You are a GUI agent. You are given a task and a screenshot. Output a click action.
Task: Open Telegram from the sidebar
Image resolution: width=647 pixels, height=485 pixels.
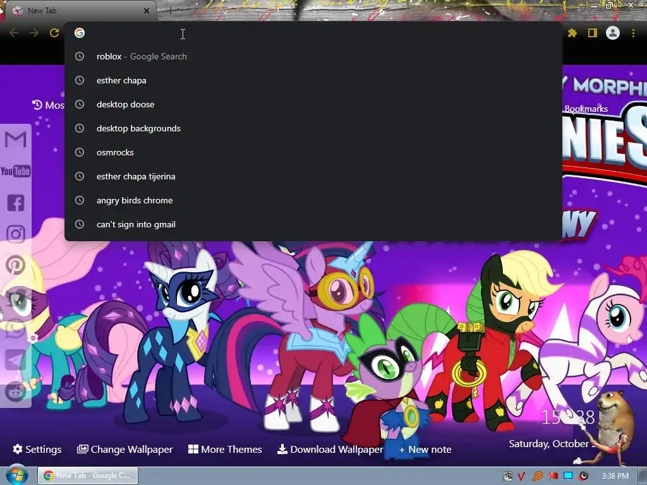point(16,360)
